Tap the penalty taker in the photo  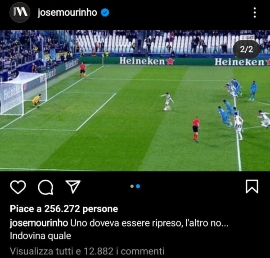click(167, 101)
